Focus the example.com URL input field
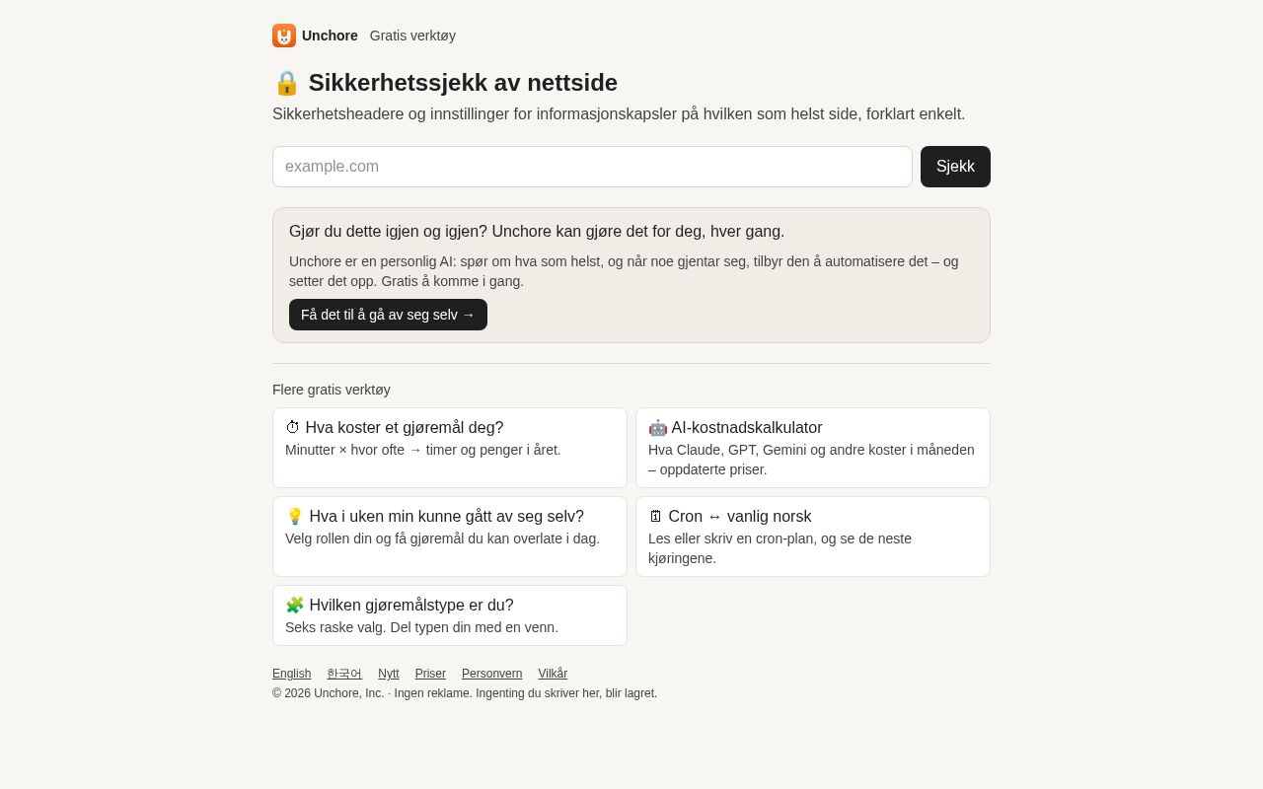The image size is (1263, 789). [x=592, y=167]
